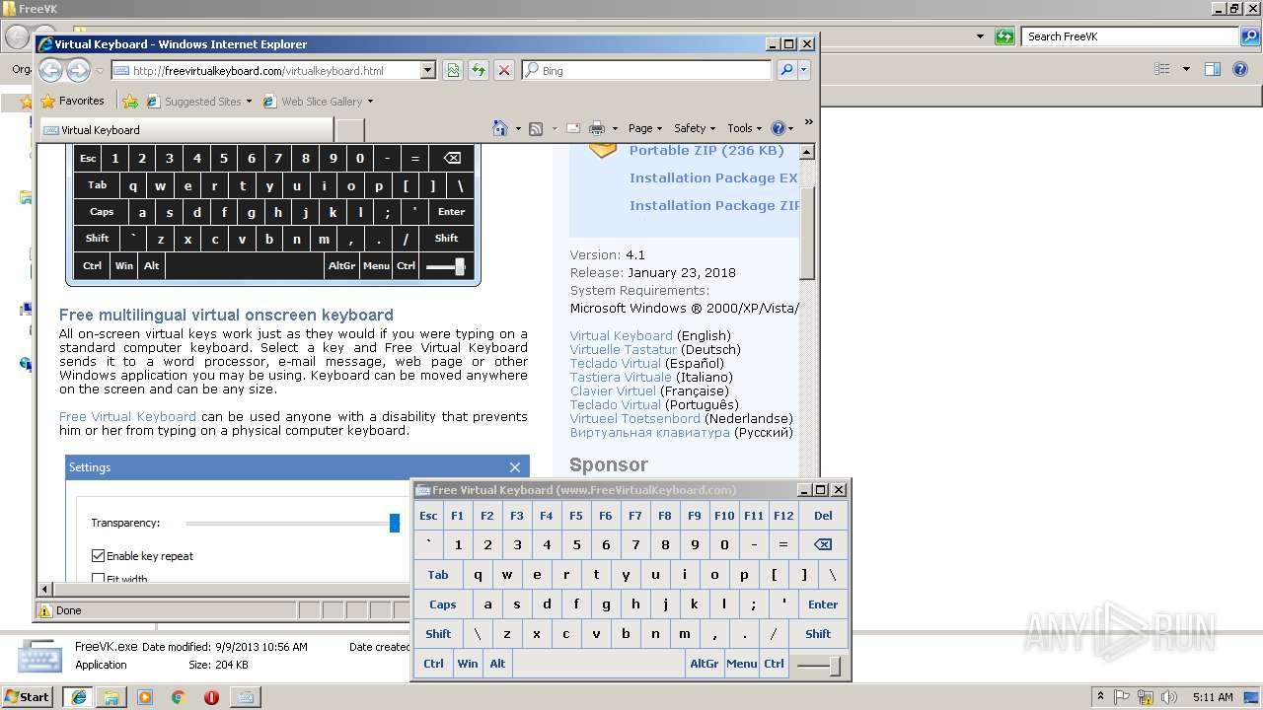Click the Explorer search magnifier icon

[x=1249, y=36]
